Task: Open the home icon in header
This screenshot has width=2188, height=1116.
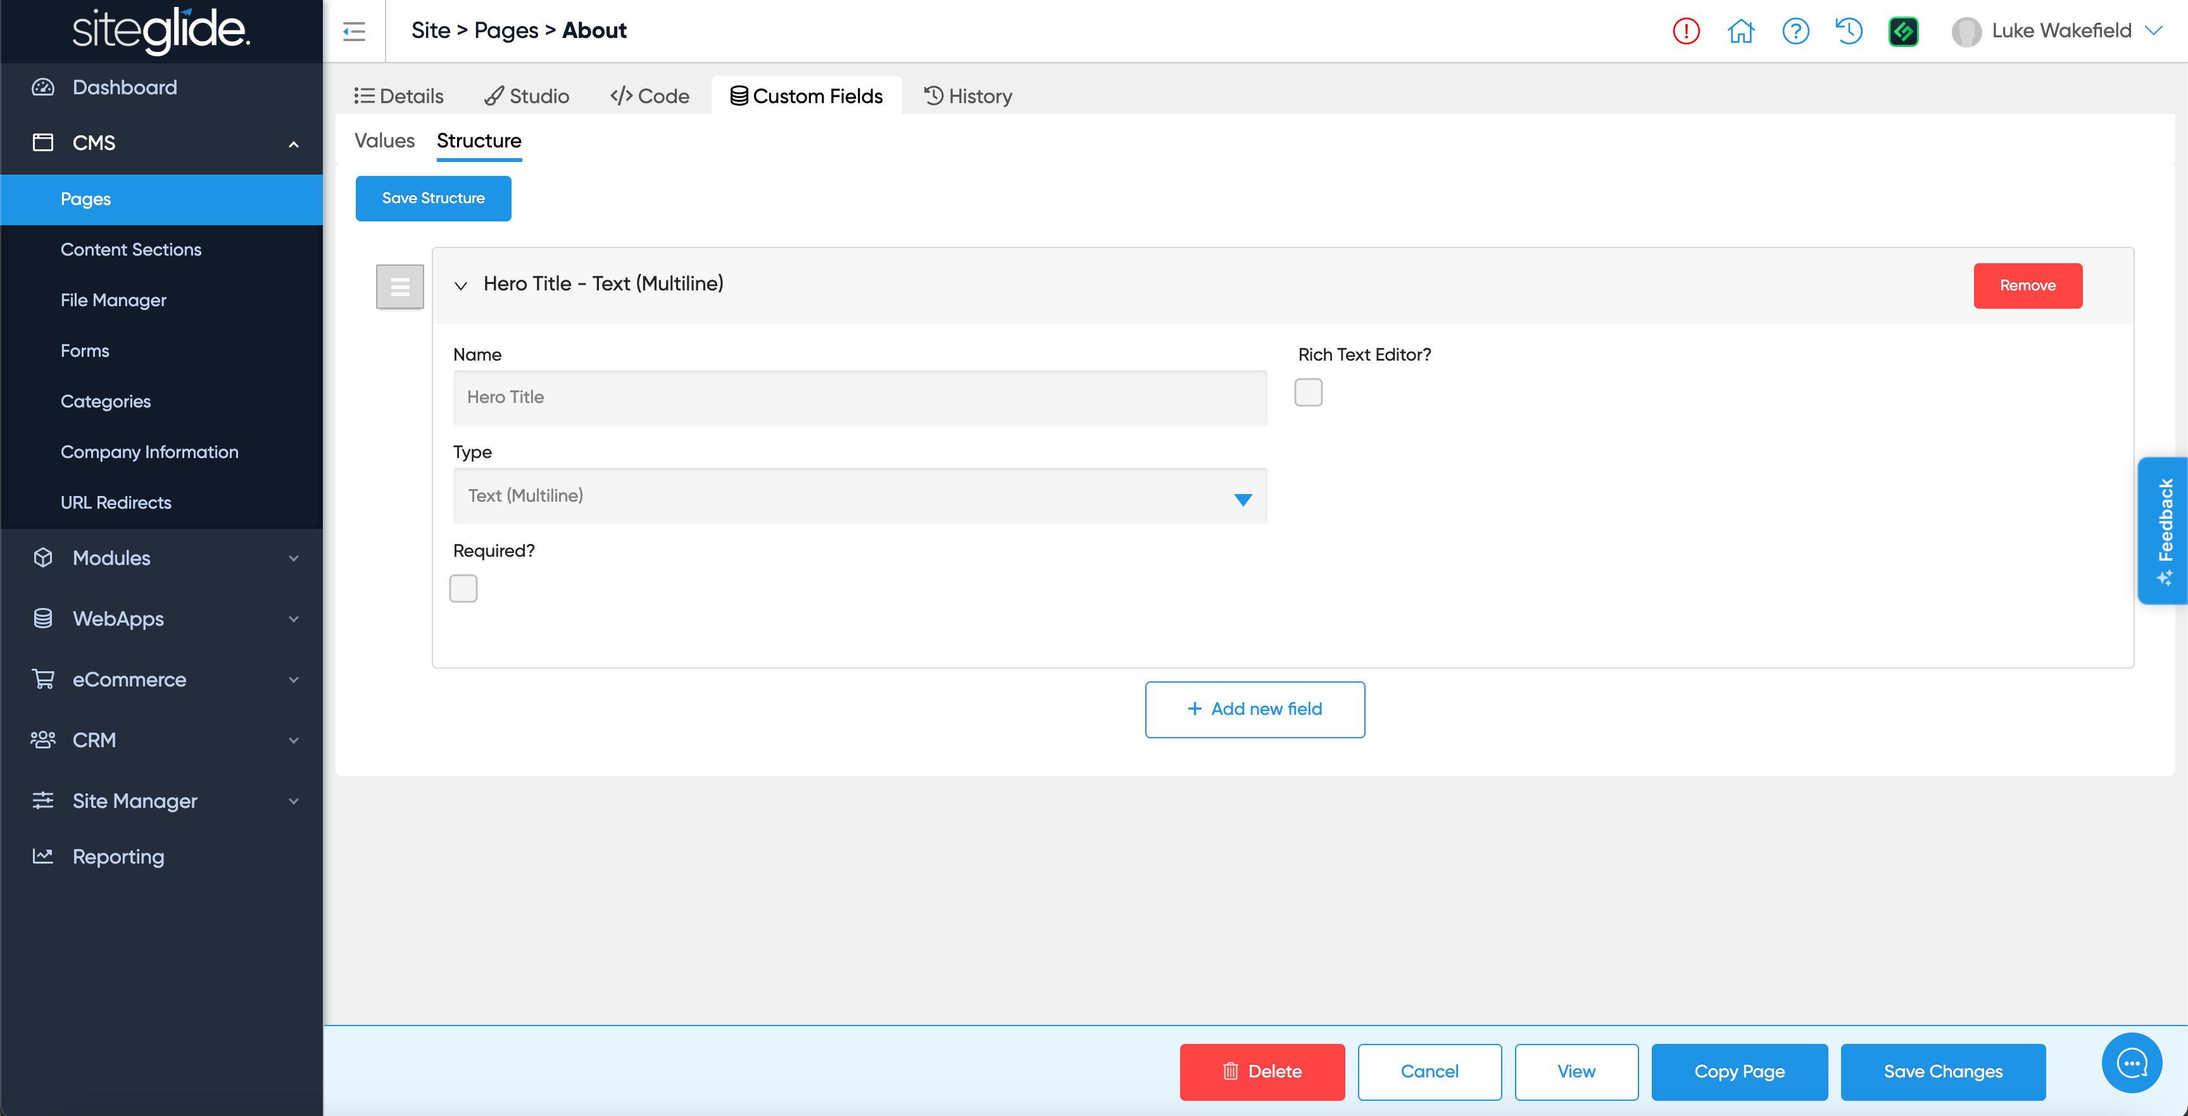Action: pos(1740,32)
